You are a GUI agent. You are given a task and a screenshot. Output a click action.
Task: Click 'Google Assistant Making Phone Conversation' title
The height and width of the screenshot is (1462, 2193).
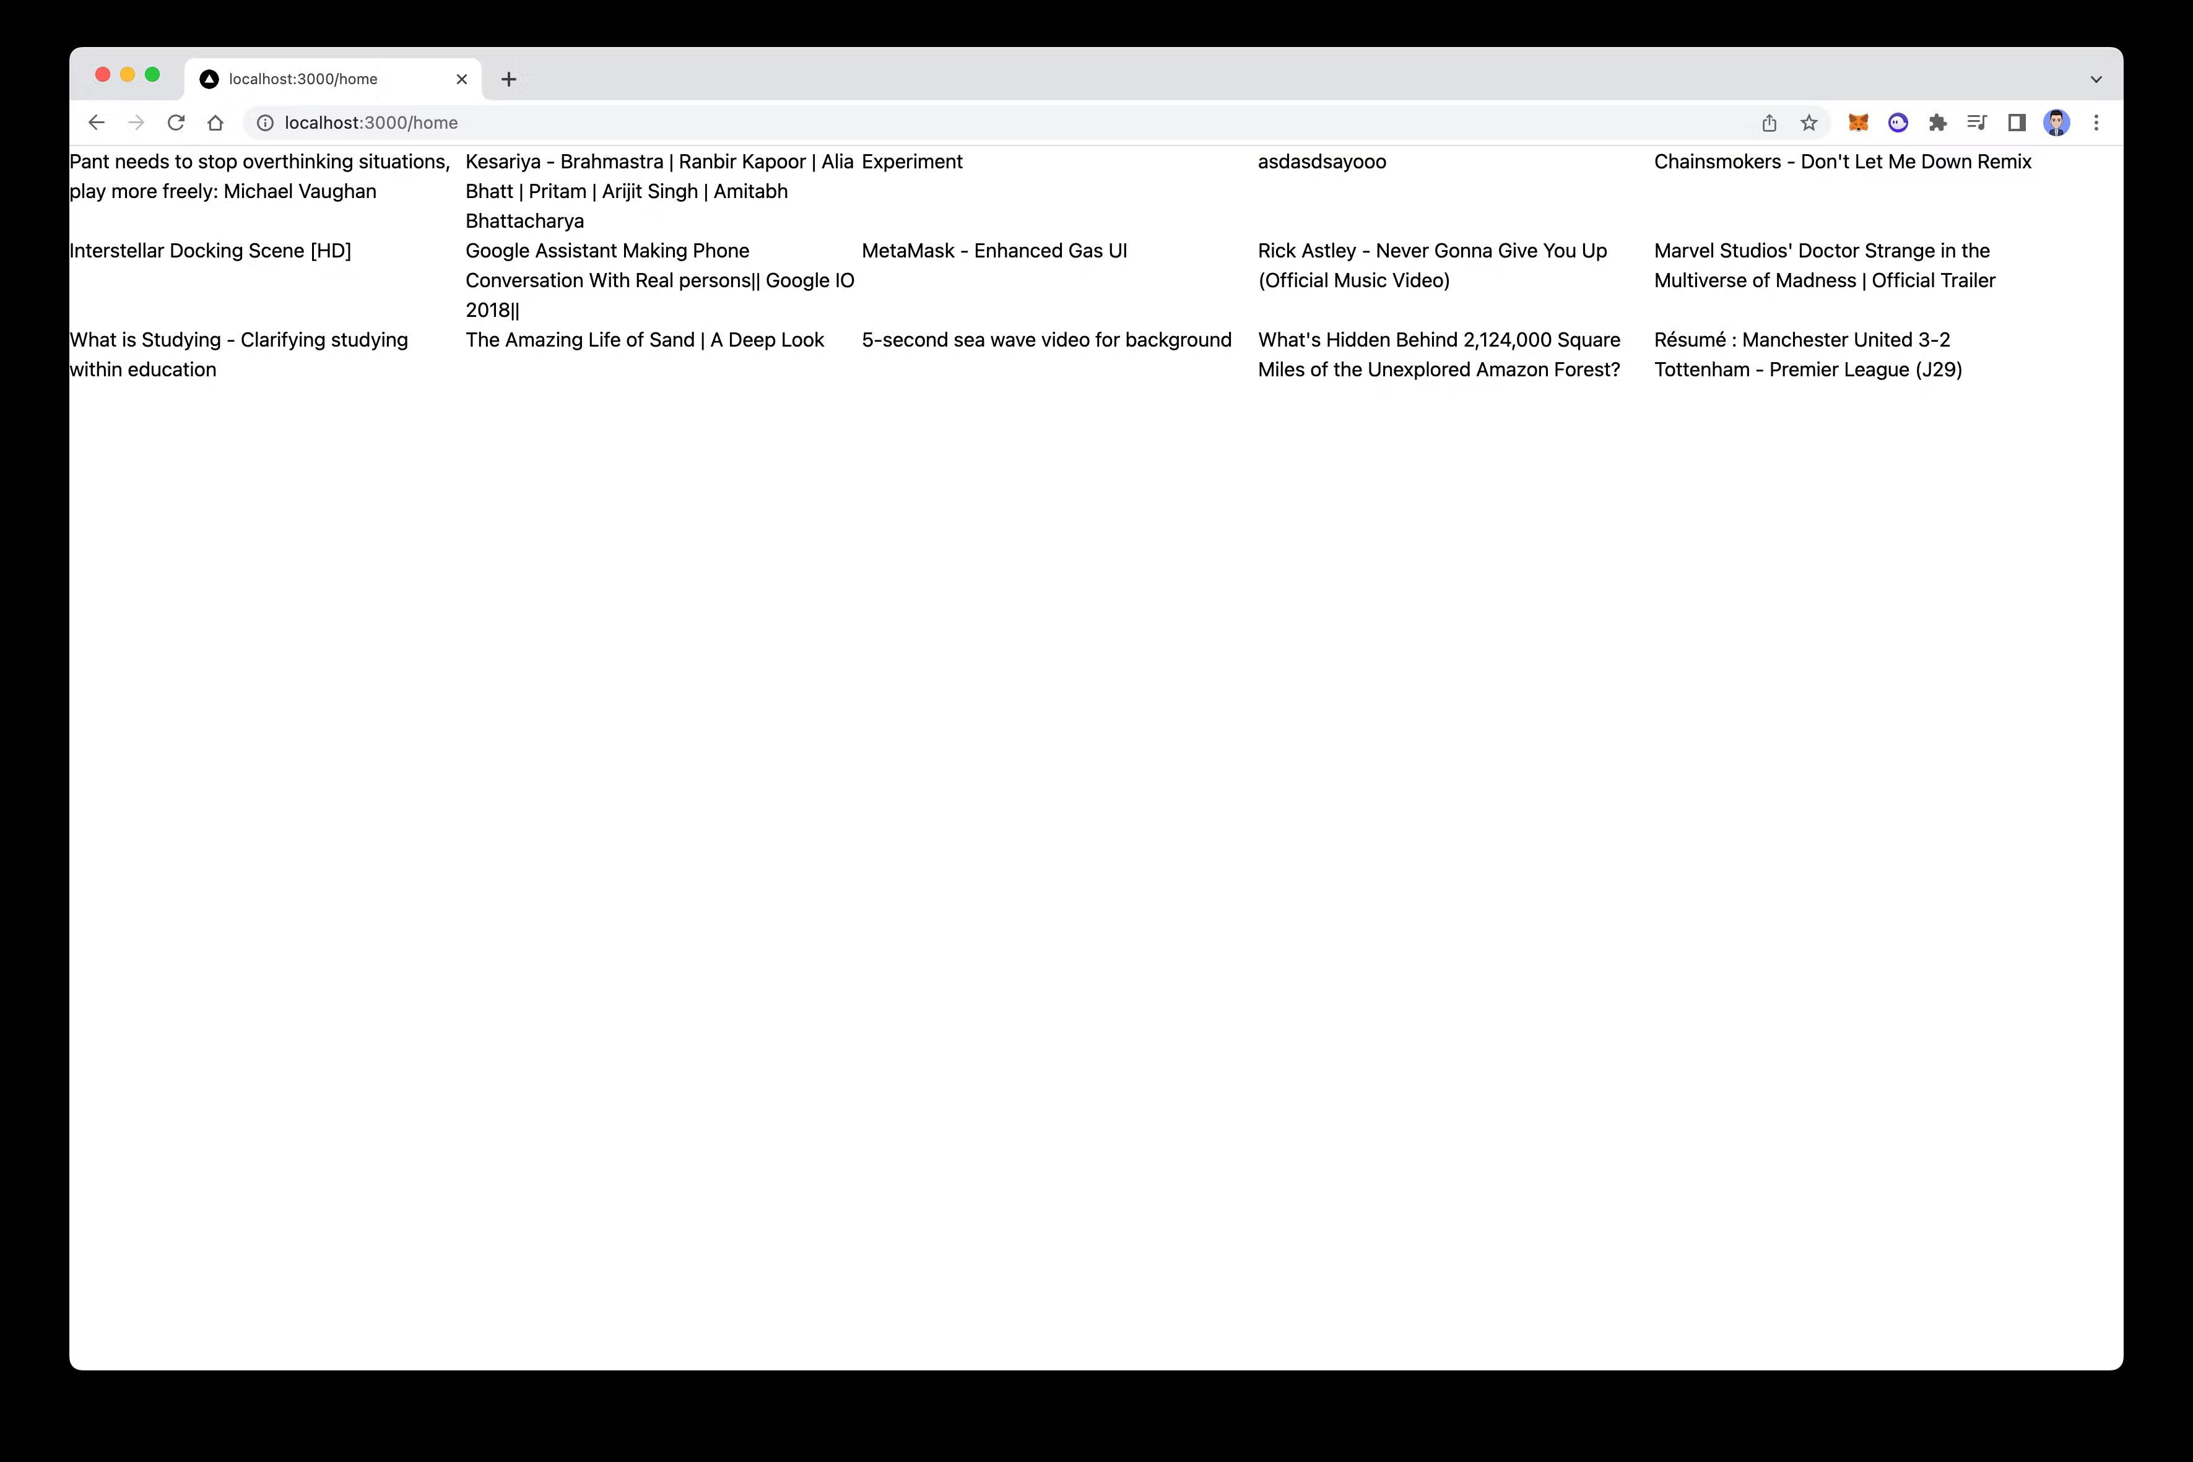point(659,280)
